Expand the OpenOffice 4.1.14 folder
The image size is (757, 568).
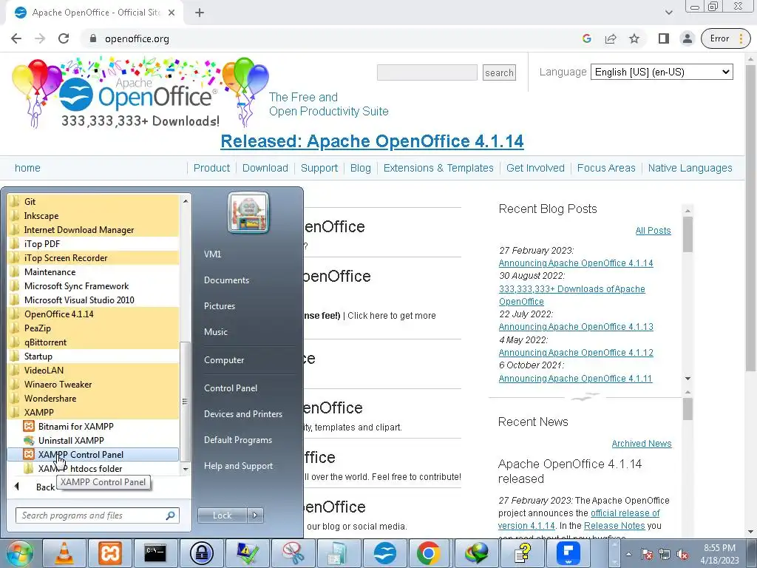tap(92, 314)
